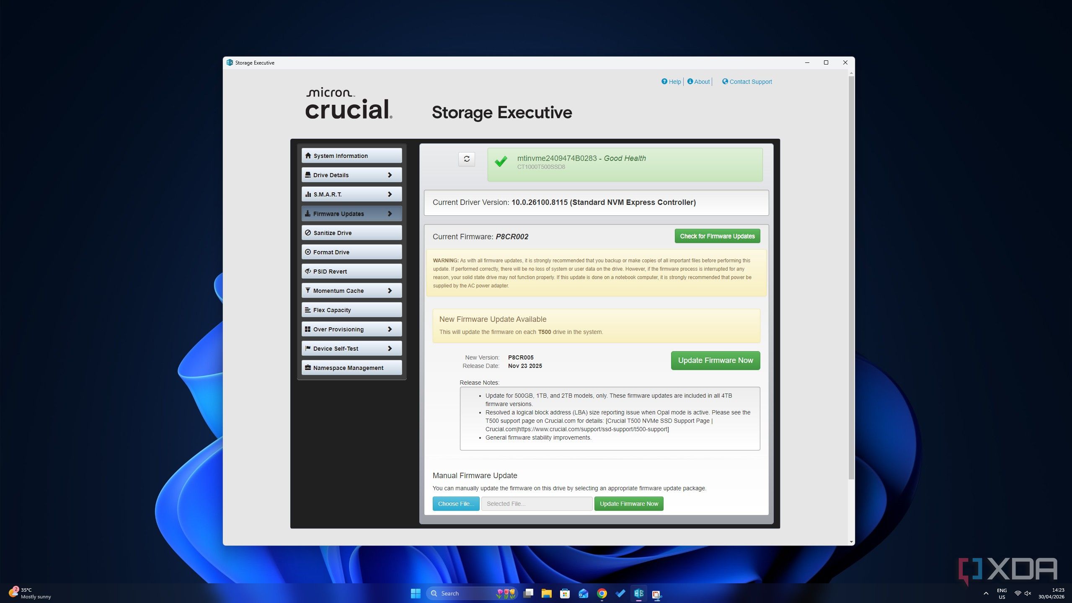The width and height of the screenshot is (1072, 603).
Task: Open the clock showing 14:23
Action: point(1051,593)
